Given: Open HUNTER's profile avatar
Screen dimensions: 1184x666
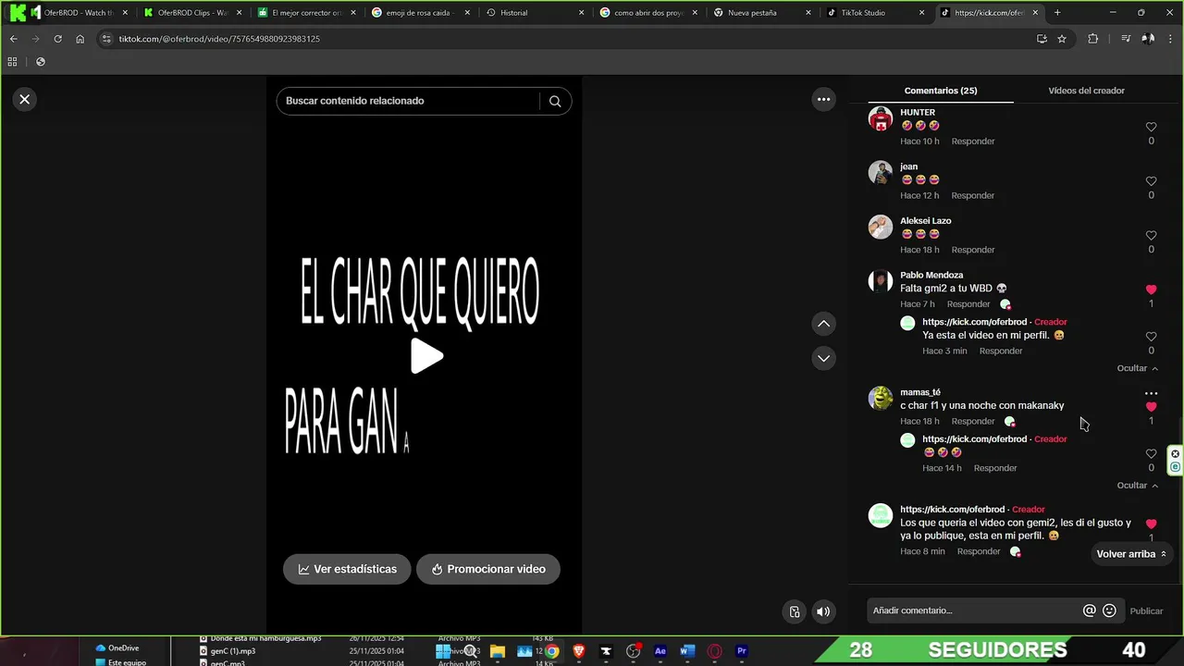Looking at the screenshot, I should (x=881, y=118).
